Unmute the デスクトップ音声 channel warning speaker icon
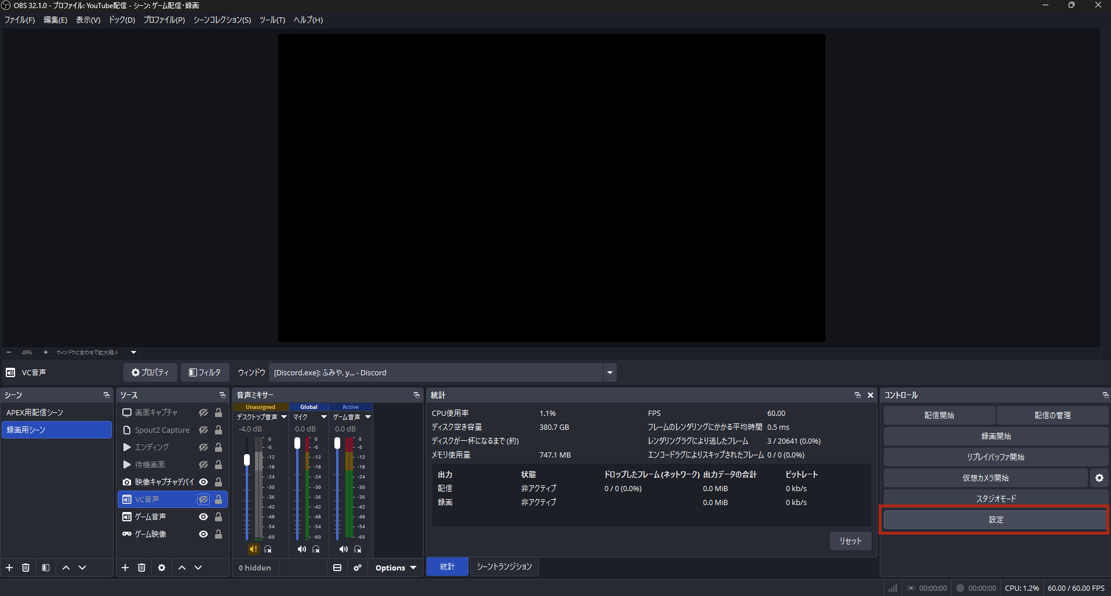Screen dimensions: 1111x596 pos(253,549)
